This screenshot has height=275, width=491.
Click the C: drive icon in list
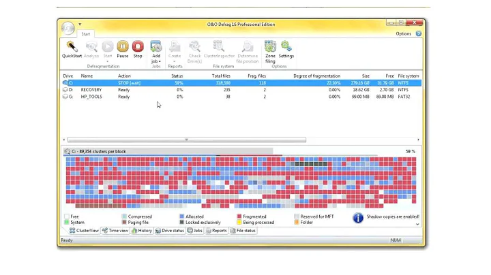[65, 83]
